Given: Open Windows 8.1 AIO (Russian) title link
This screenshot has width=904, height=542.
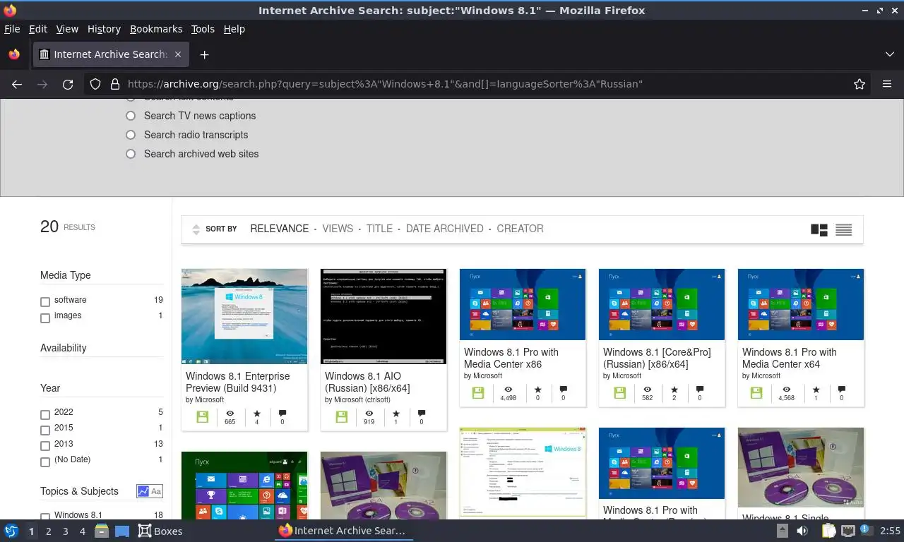Looking at the screenshot, I should 367,382.
